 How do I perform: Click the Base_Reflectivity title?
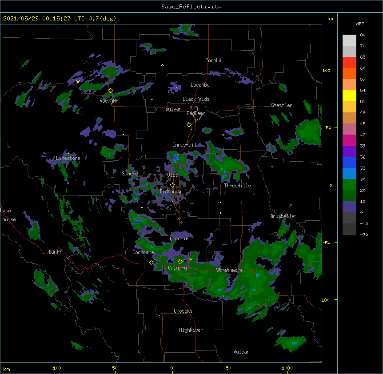pyautogui.click(x=191, y=7)
